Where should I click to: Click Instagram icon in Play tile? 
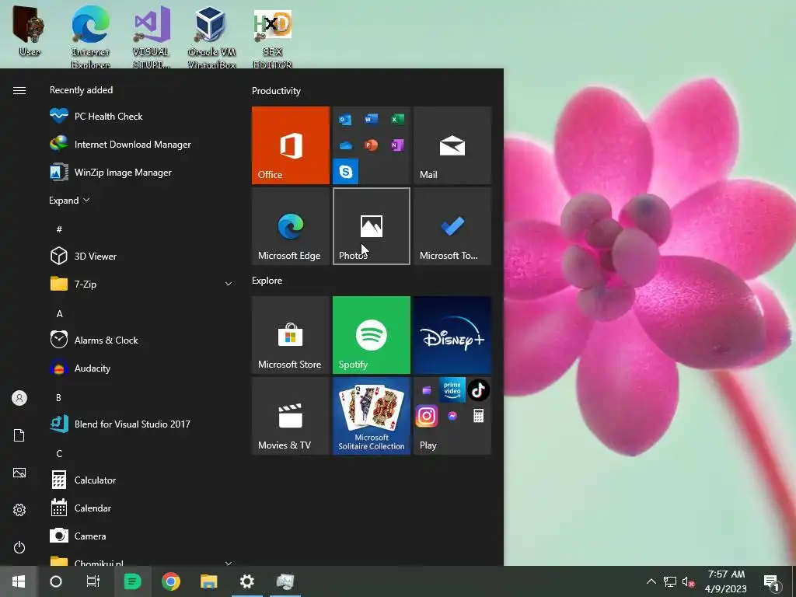(427, 417)
